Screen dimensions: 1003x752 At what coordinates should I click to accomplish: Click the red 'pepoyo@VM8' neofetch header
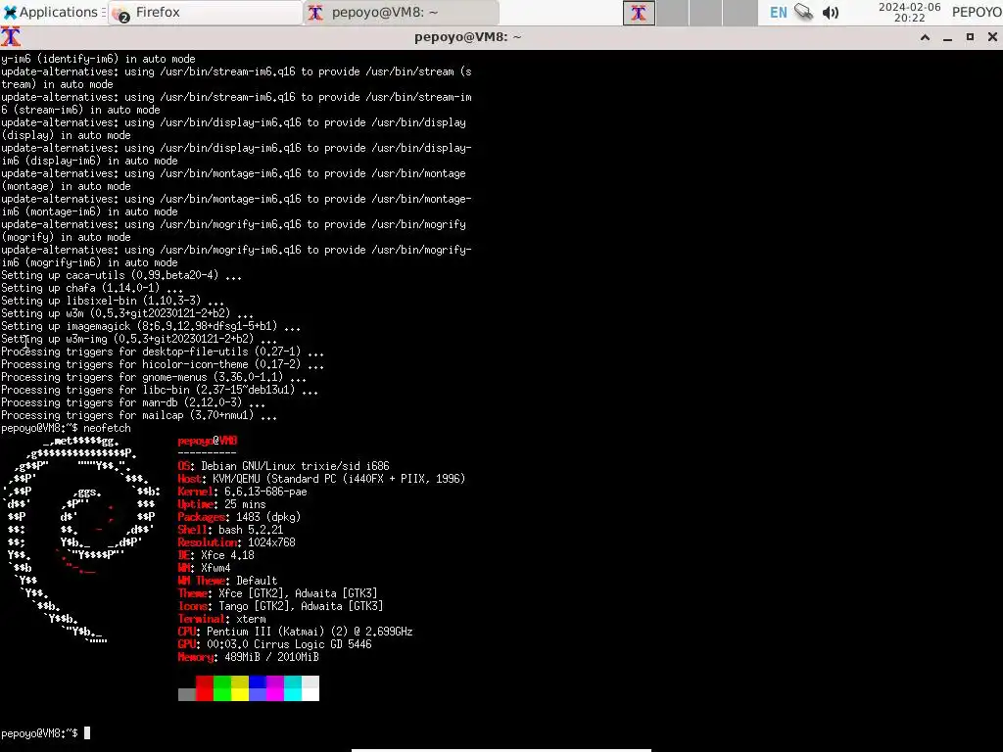tap(208, 441)
